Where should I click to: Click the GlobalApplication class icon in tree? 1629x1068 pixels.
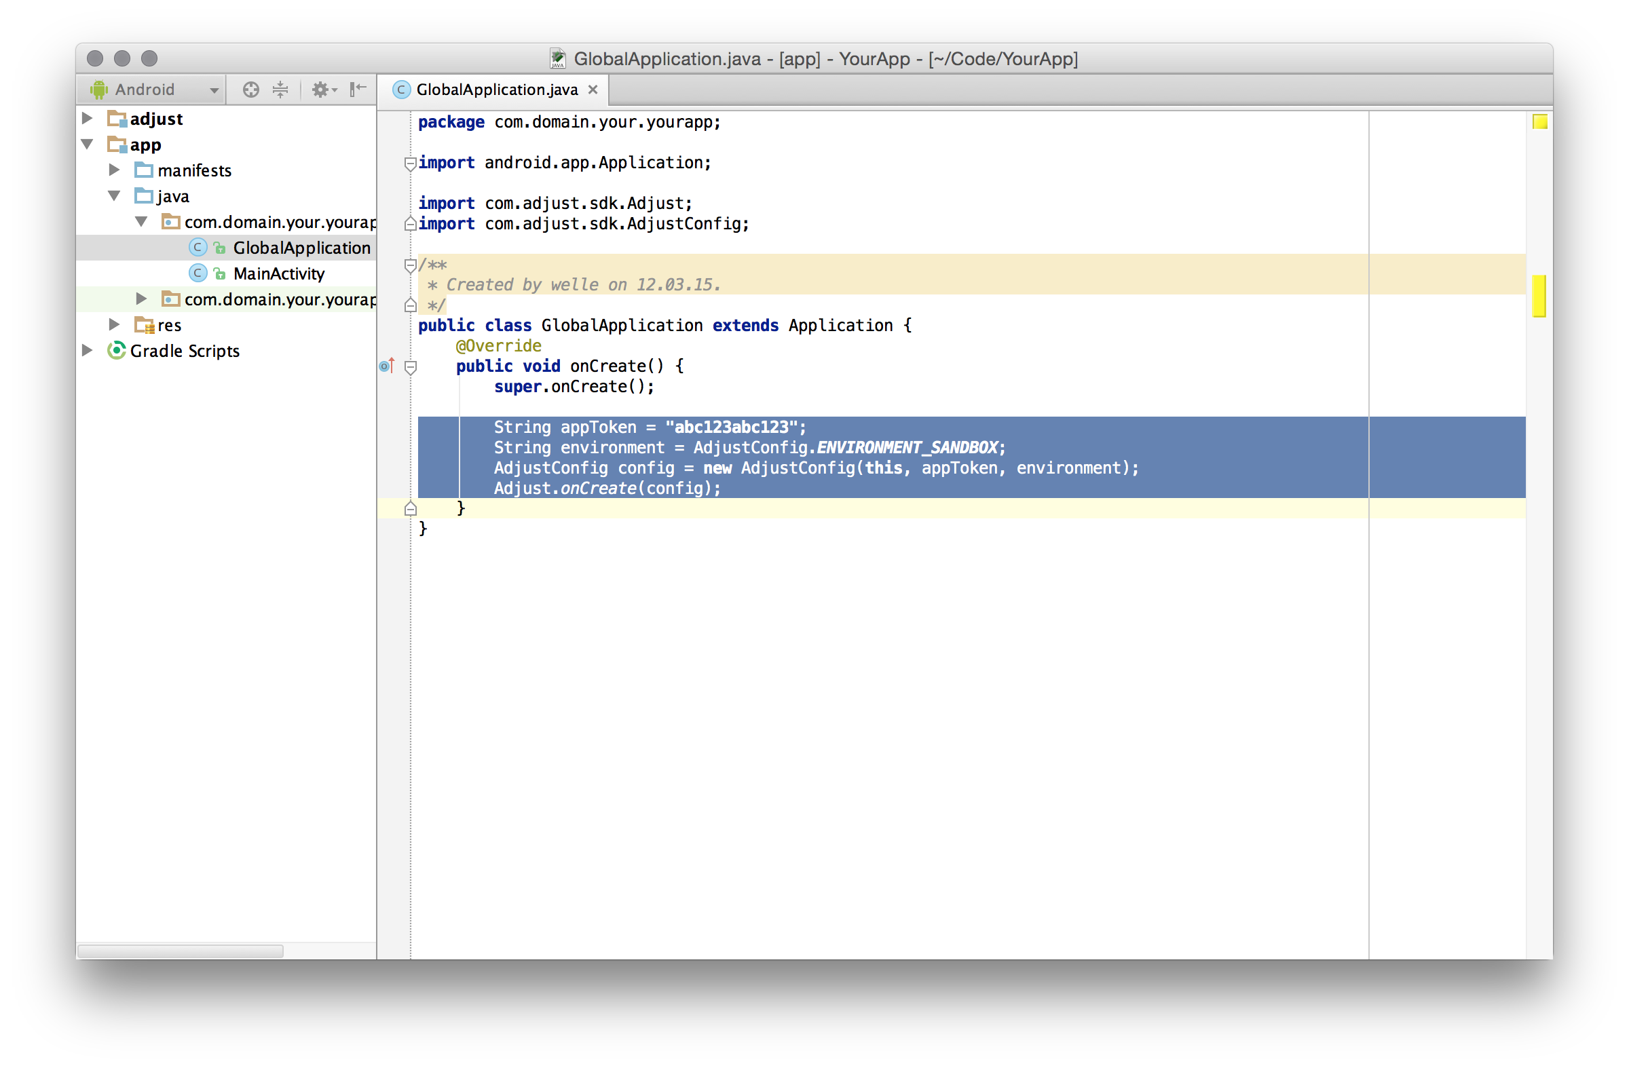coord(198,248)
